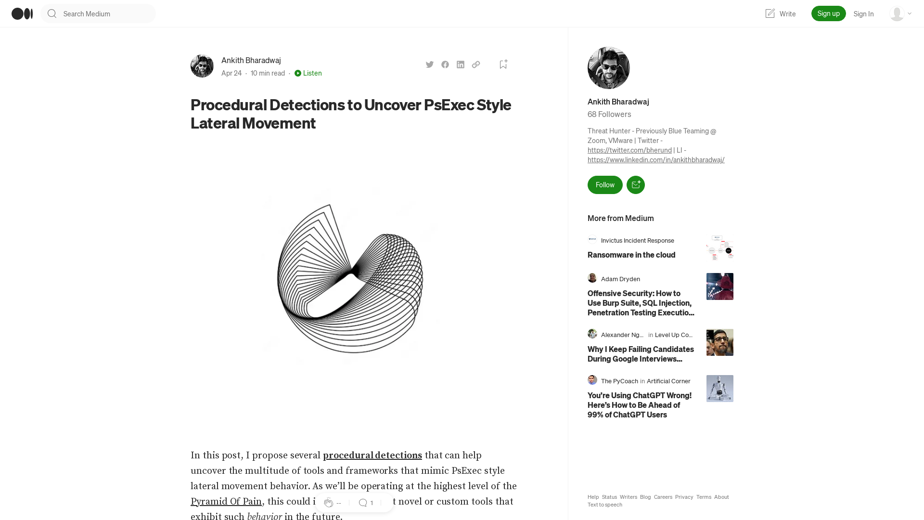Screen dimensions: 924x520
Task: Click Ankith Bharadwaj author profile picture
Action: 202,66
